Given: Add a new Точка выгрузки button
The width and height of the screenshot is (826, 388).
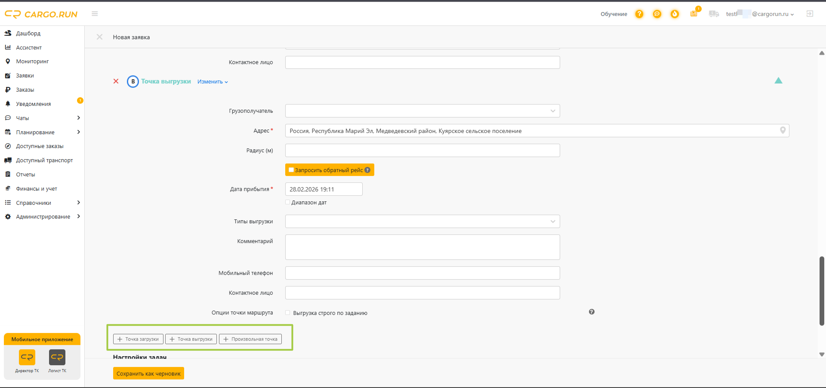Looking at the screenshot, I should (191, 339).
